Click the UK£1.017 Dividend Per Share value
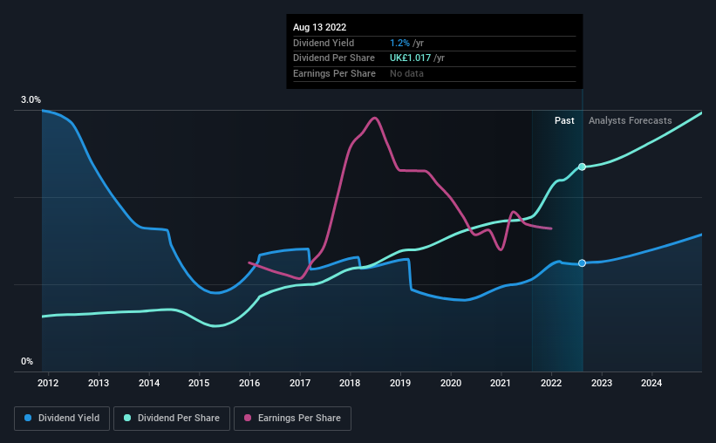 click(x=410, y=58)
